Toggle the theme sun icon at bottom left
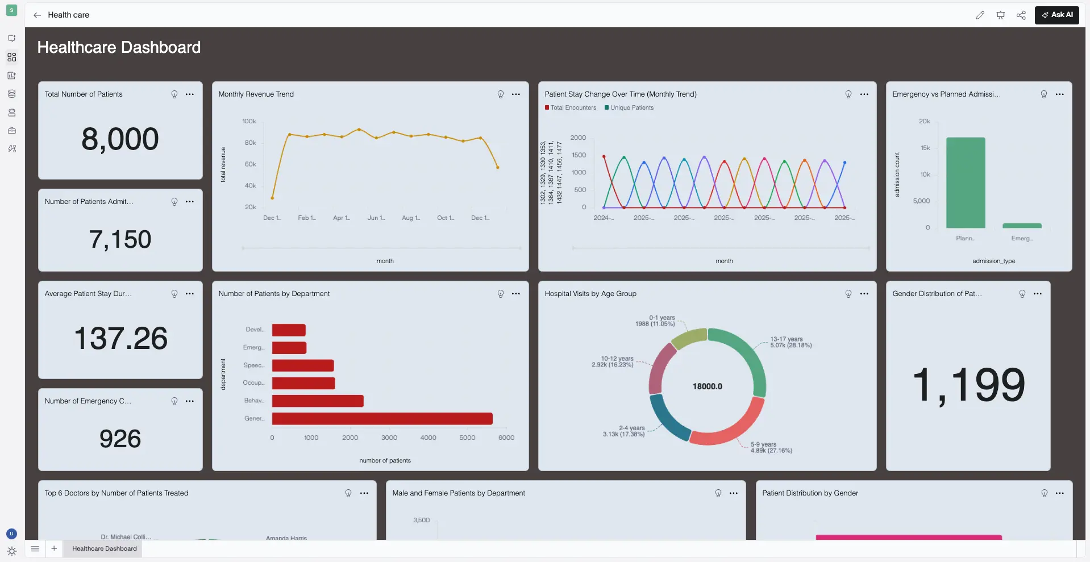Screen dimensions: 1090x562 (12, 551)
